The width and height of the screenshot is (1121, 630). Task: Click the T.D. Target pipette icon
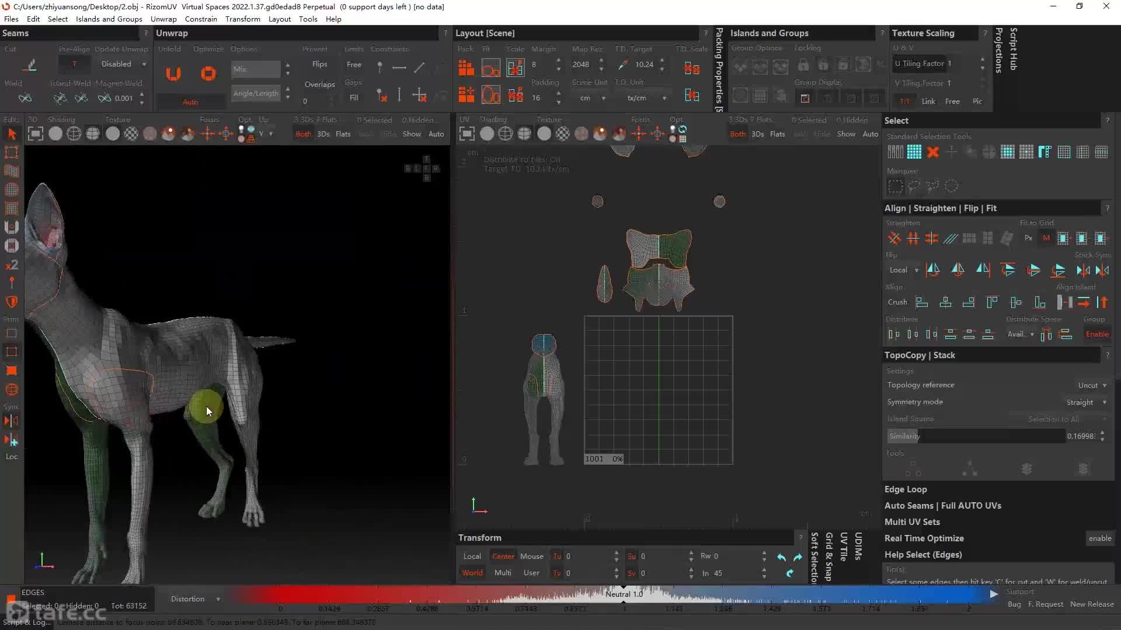pos(623,64)
